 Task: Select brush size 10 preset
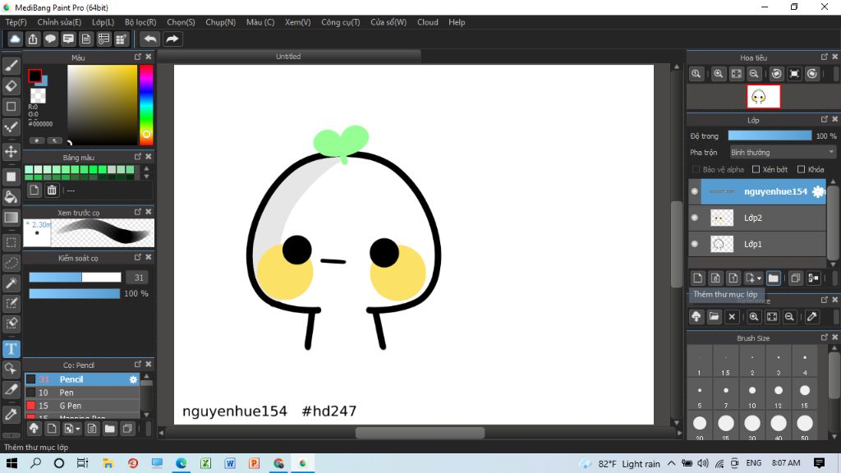point(752,395)
